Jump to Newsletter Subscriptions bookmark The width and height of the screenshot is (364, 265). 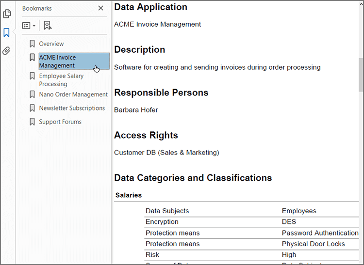tap(72, 108)
